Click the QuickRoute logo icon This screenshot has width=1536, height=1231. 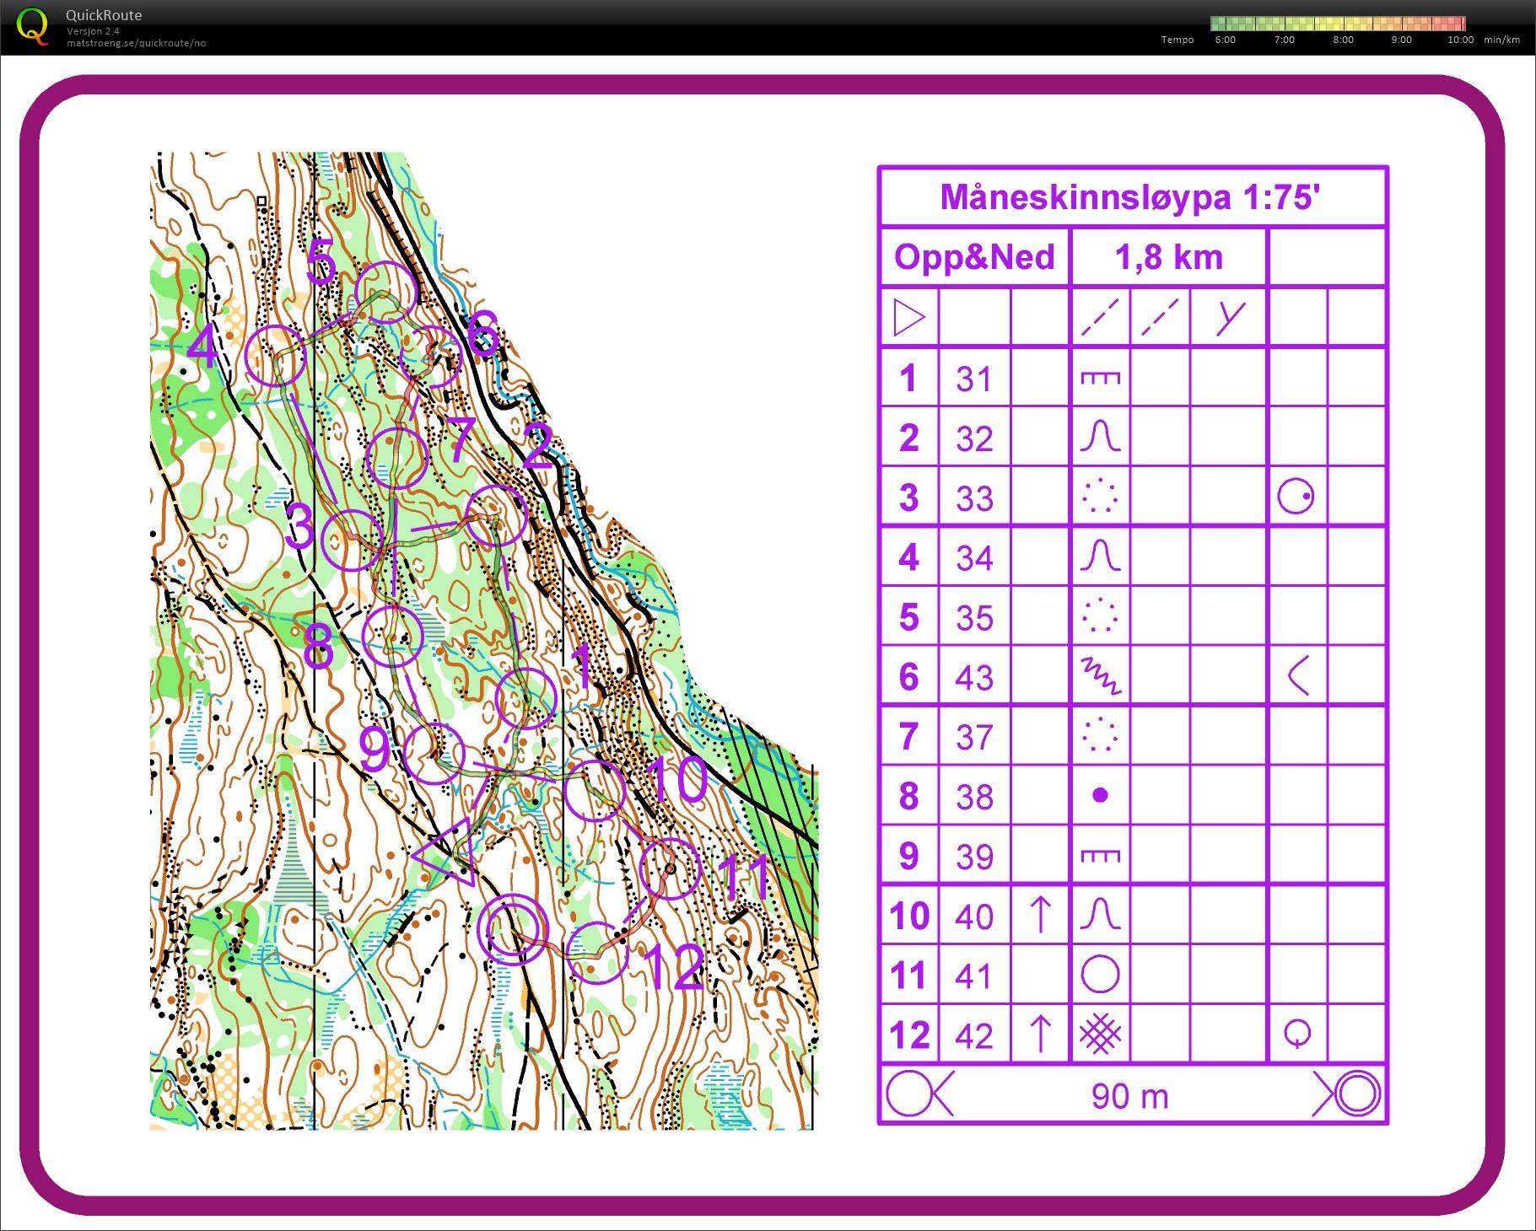click(32, 26)
